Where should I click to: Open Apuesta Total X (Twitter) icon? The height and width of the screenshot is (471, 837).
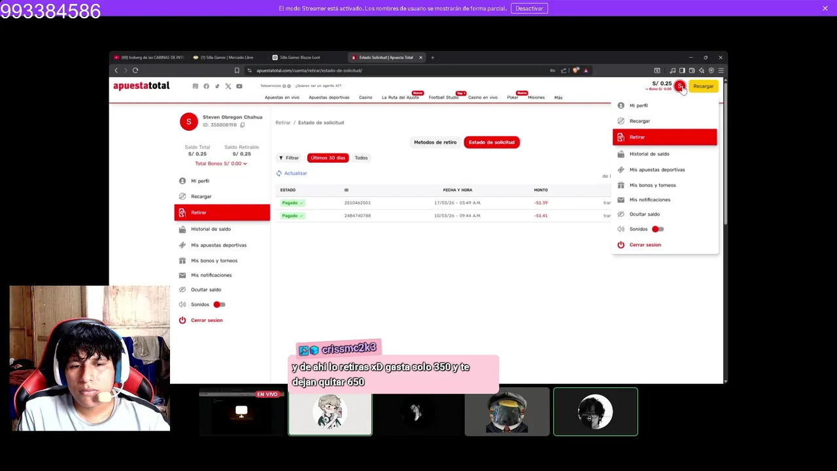(x=228, y=86)
